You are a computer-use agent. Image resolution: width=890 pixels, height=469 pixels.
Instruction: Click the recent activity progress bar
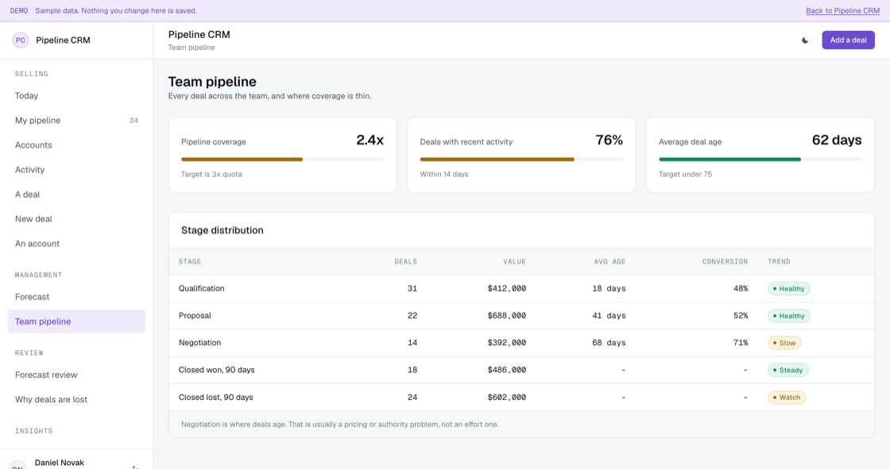pyautogui.click(x=521, y=160)
